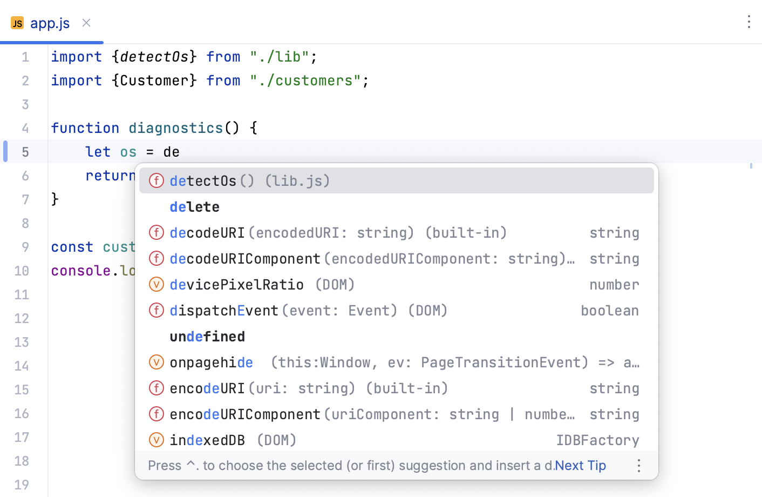Click the function icon beside decodeURI

point(156,232)
